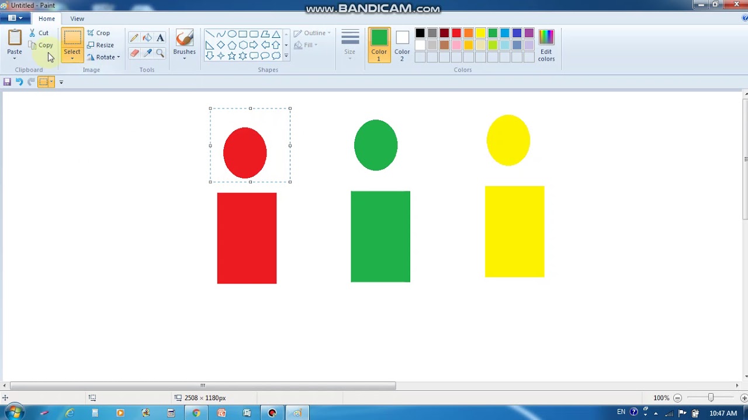The image size is (748, 420).
Task: Click the clock showing 10:47 AM
Action: coord(723,413)
